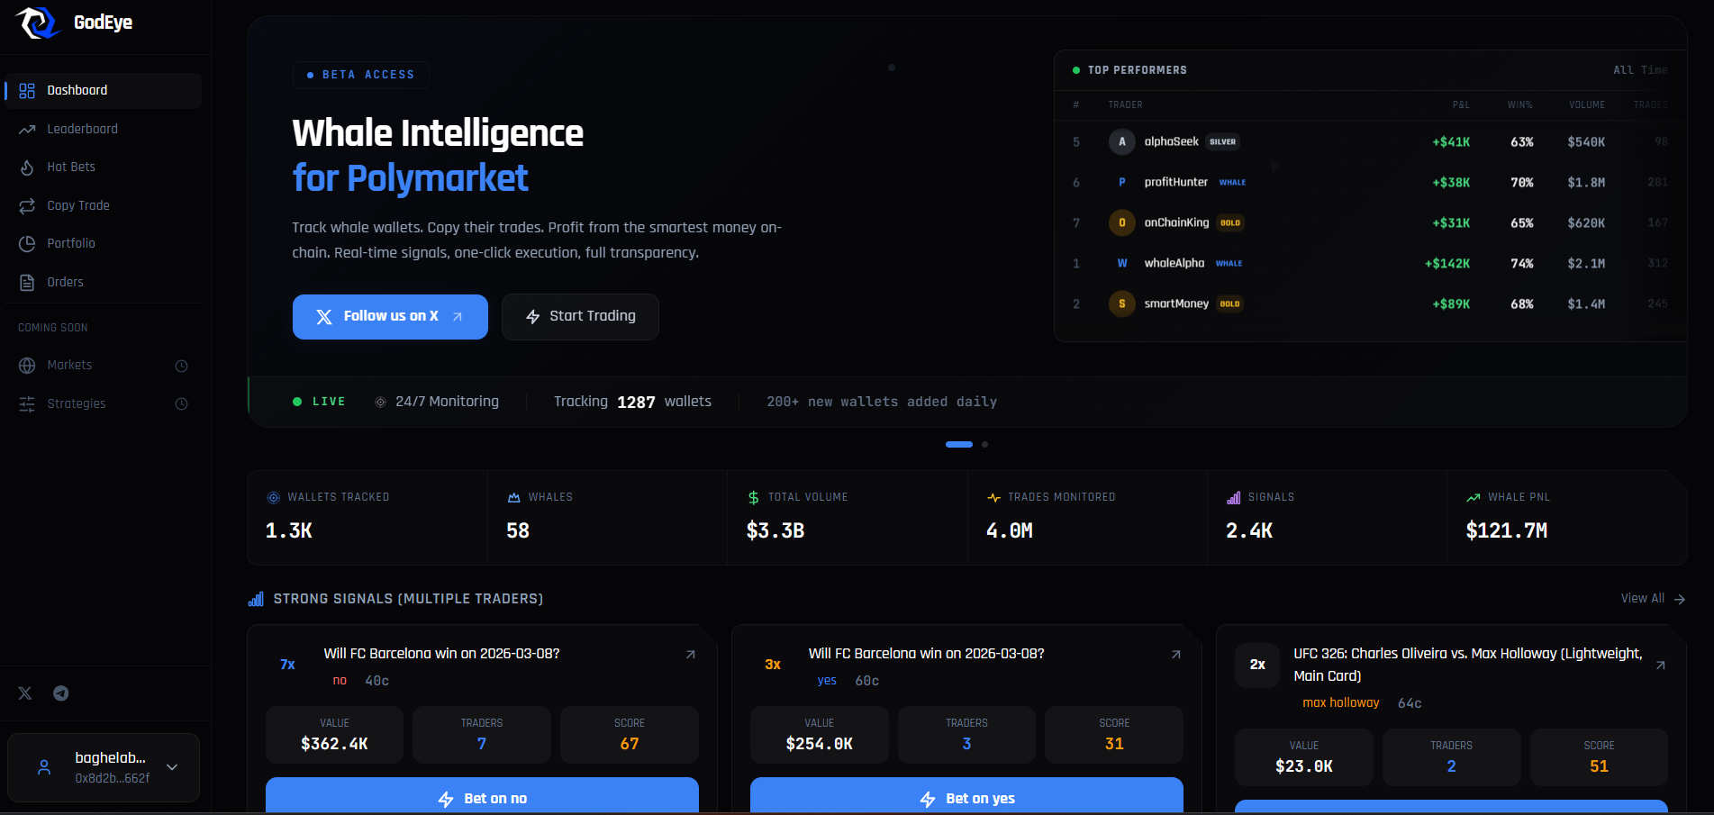Screen dimensions: 1714x815
Task: Open the 7x FC Barcelona signal external link
Action: click(x=691, y=655)
